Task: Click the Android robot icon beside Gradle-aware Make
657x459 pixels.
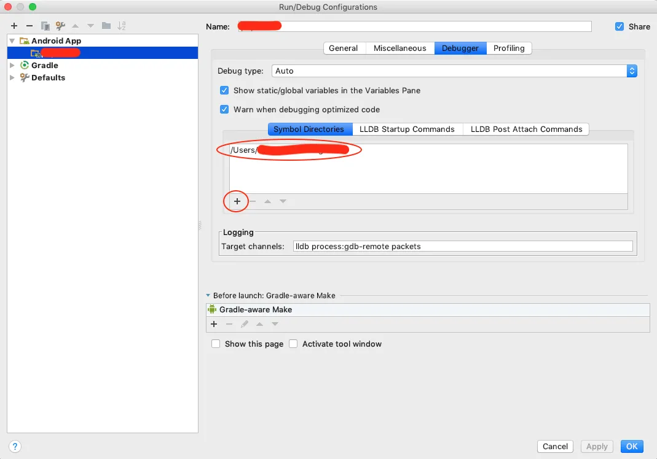Action: pyautogui.click(x=212, y=309)
